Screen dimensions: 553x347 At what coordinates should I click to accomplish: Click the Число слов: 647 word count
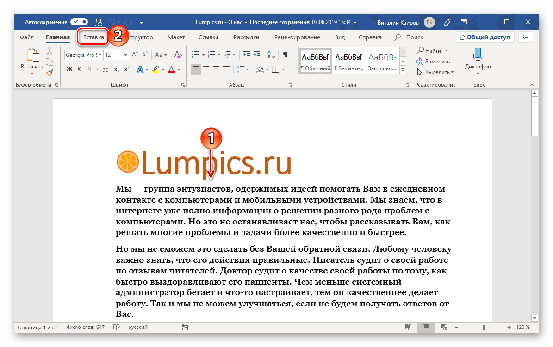85,328
